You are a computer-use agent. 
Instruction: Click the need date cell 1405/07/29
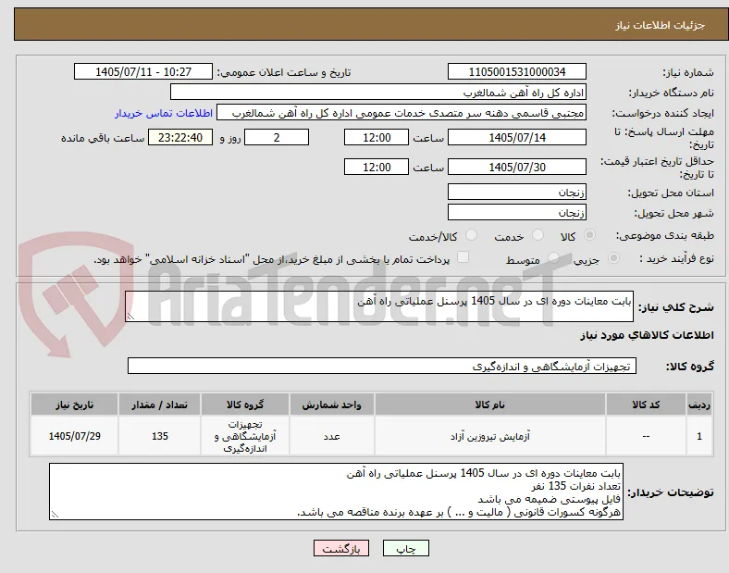pos(74,436)
